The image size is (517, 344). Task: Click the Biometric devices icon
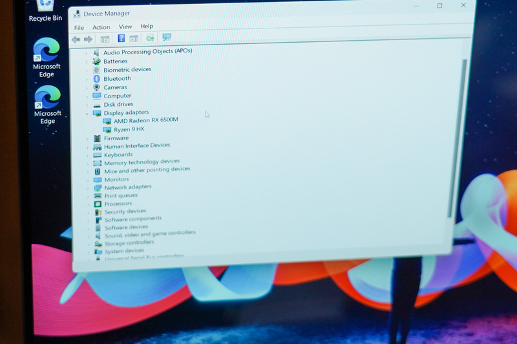coord(96,70)
